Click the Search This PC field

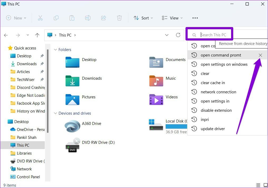click(x=213, y=35)
